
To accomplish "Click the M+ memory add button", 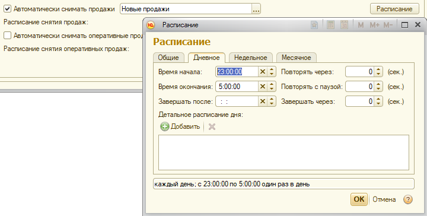I will [x=375, y=25].
